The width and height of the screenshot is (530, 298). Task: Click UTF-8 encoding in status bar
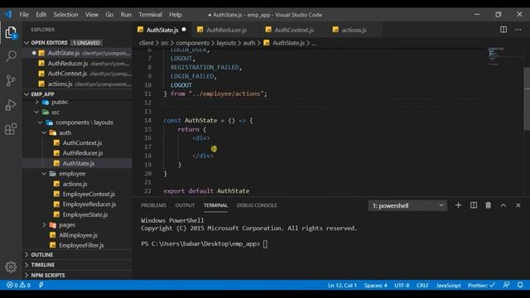[x=402, y=285]
